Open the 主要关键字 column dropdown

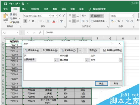(55, 60)
